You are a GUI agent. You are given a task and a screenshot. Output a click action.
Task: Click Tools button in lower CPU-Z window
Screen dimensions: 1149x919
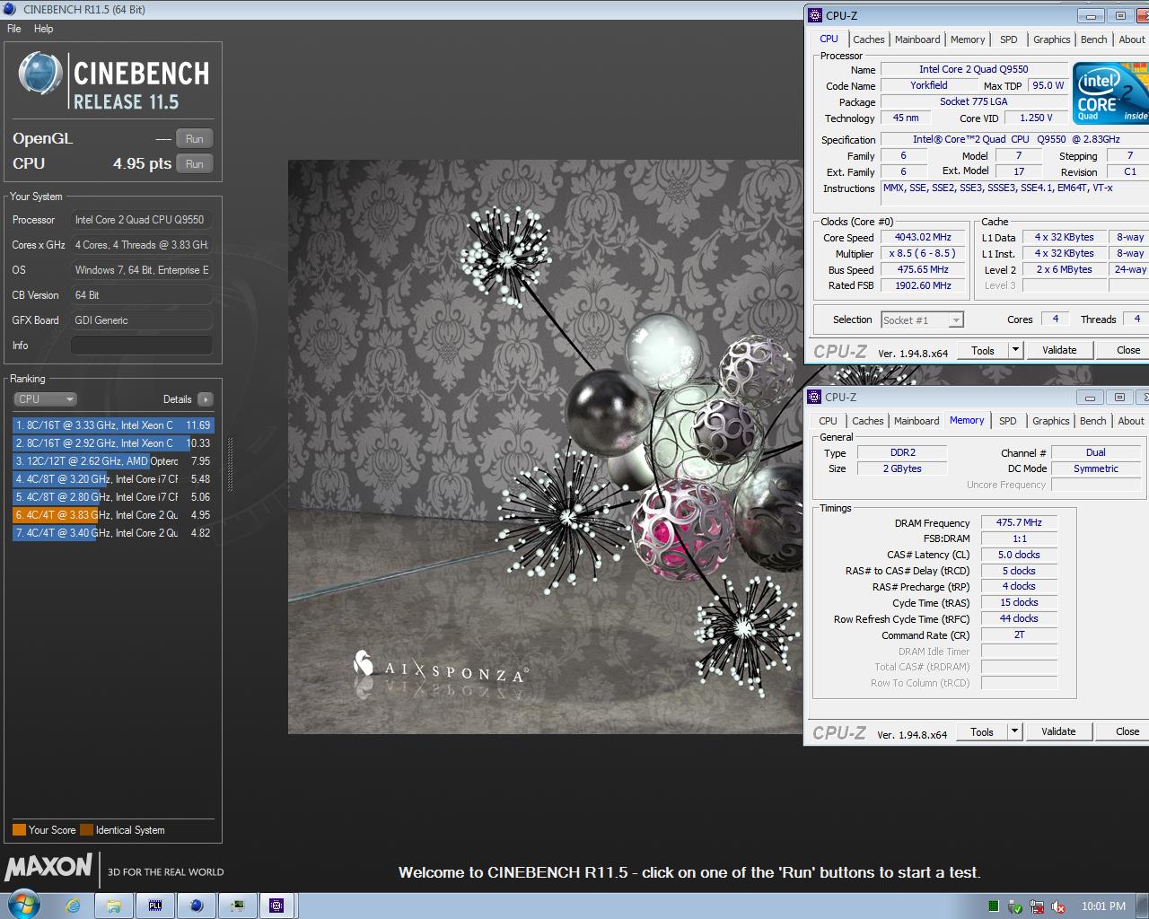pos(982,732)
